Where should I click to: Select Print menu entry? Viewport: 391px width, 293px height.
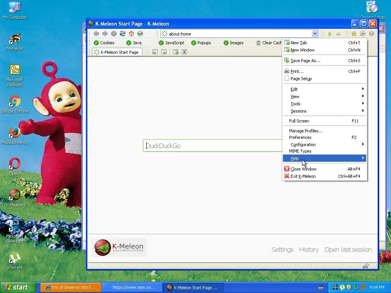325,71
